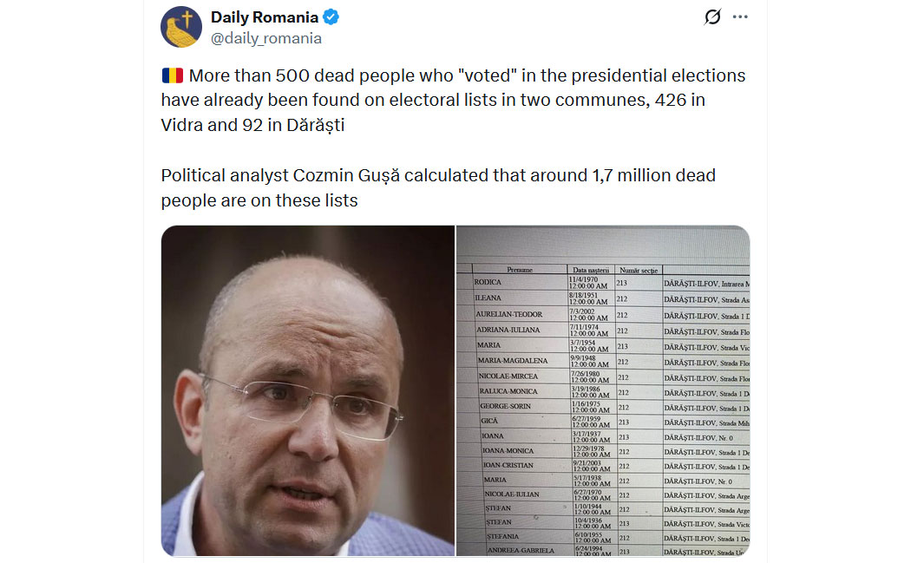This screenshot has width=911, height=563.
Task: Select the RODICA row in the list
Action: point(603,283)
